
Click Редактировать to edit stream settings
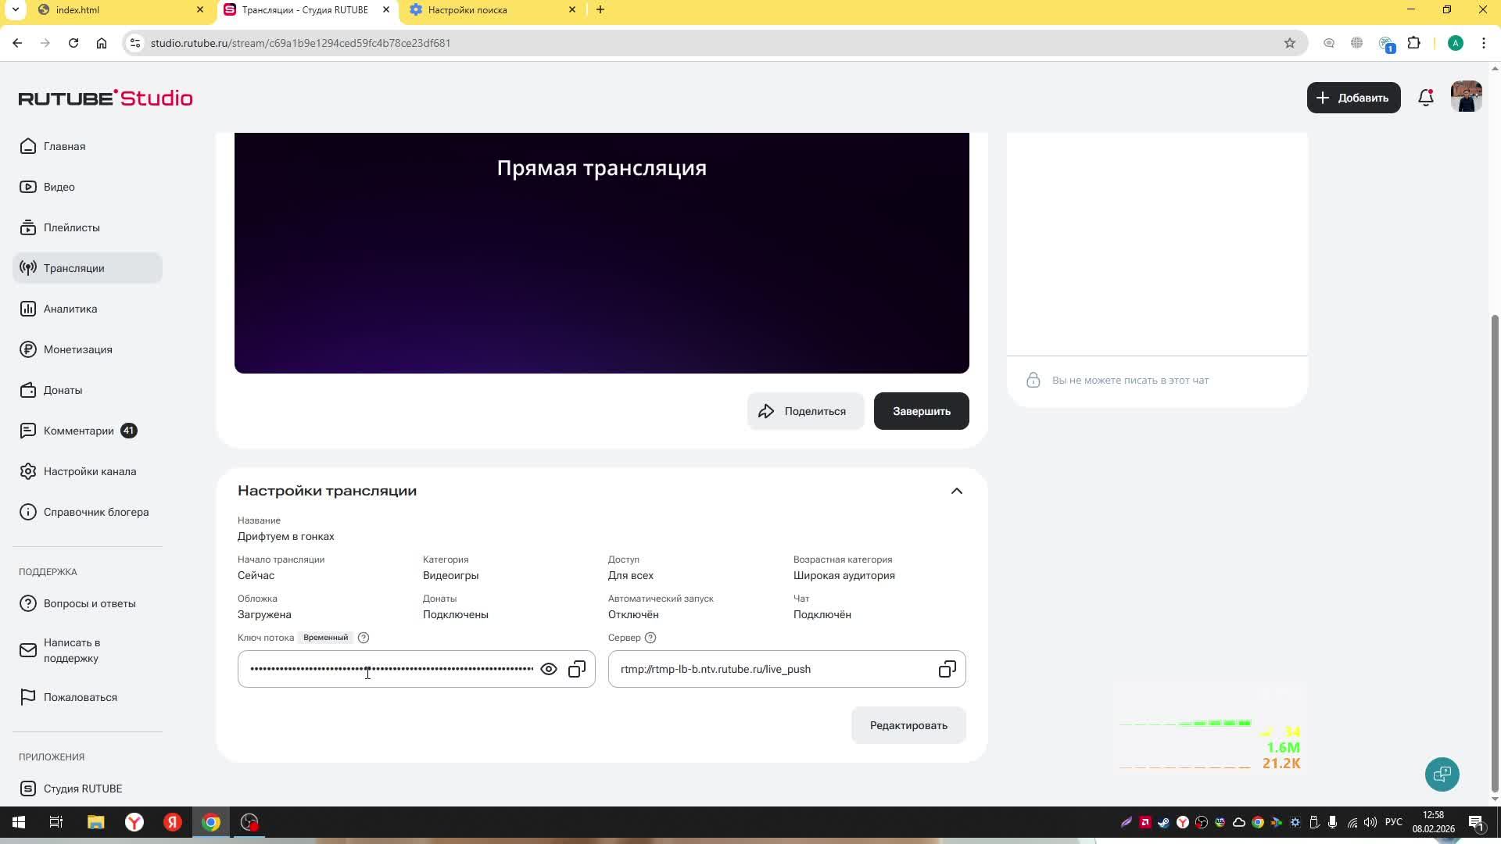908,724
